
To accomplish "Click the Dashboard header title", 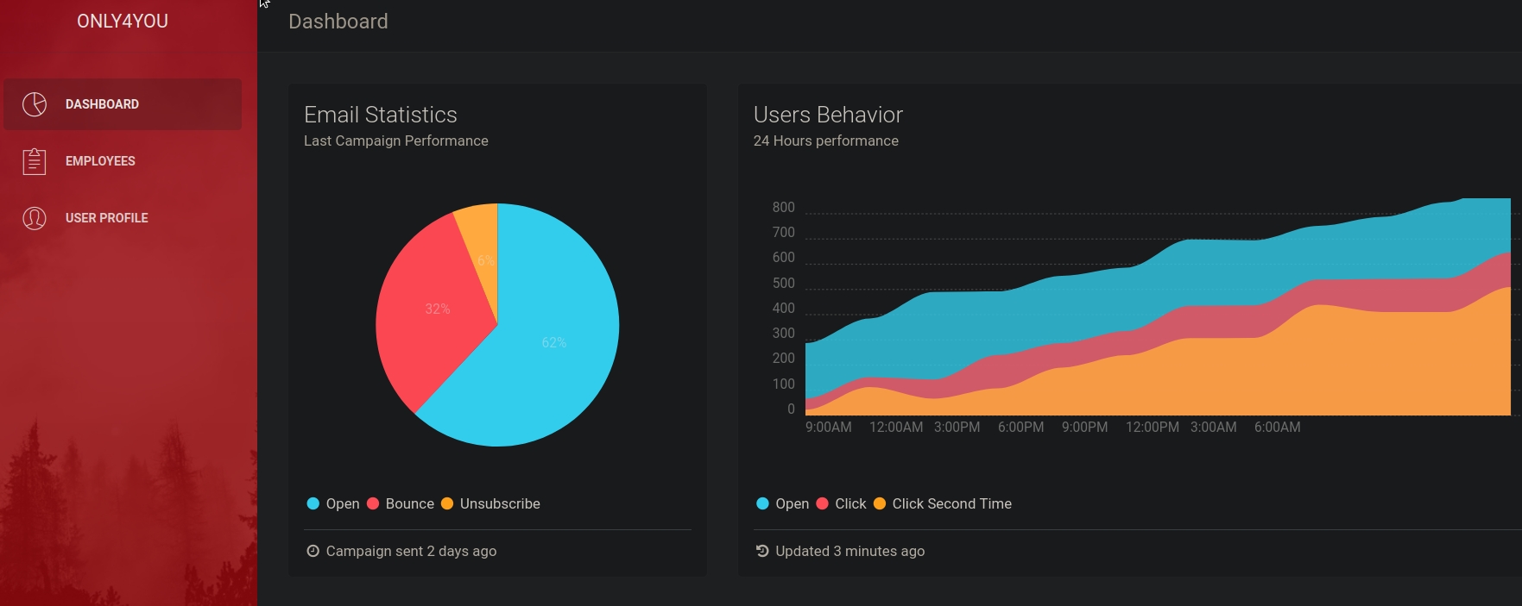I will (x=338, y=22).
